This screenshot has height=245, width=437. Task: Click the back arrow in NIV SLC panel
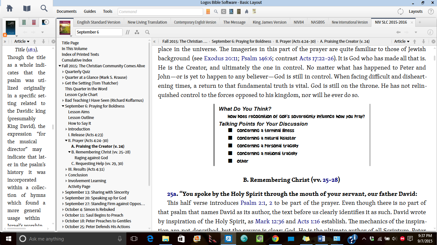pos(398,32)
